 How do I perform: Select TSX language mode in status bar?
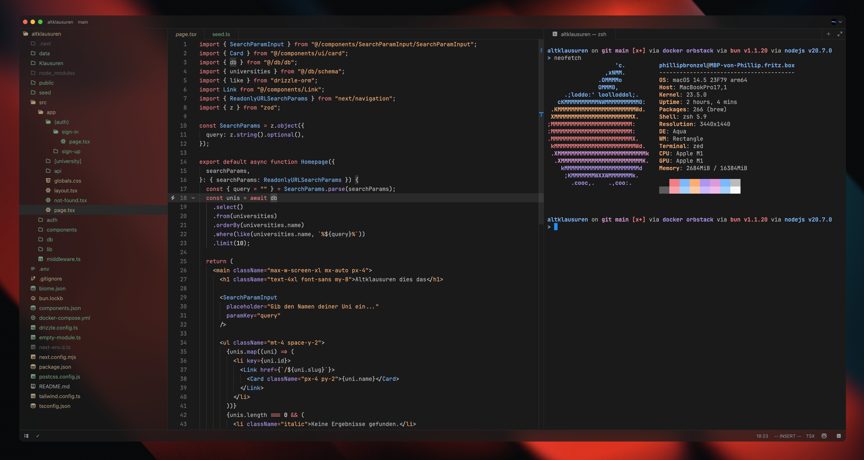pyautogui.click(x=810, y=436)
